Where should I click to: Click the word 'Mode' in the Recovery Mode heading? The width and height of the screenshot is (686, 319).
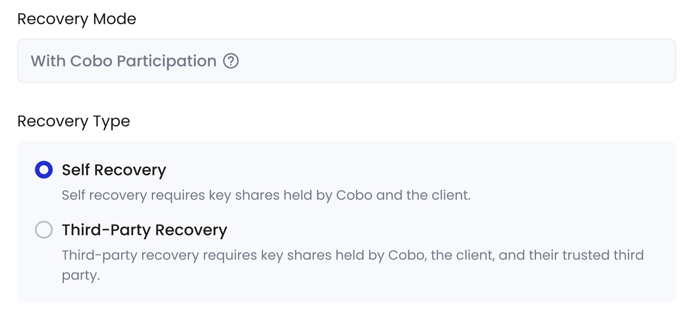pyautogui.click(x=115, y=19)
